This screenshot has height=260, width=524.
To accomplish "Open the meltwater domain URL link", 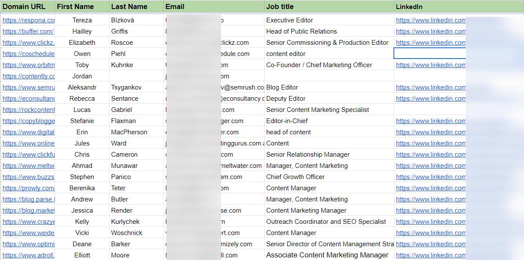I will pyautogui.click(x=28, y=166).
